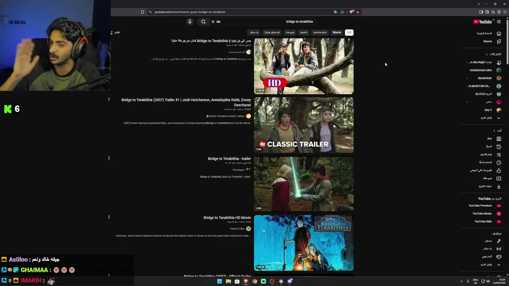Expand more subscriptions with the chevron
Screen dimensions: 509x286
pos(499,118)
